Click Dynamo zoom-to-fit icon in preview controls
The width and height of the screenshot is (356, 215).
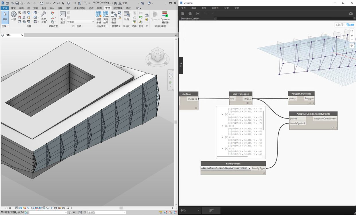[352, 31]
